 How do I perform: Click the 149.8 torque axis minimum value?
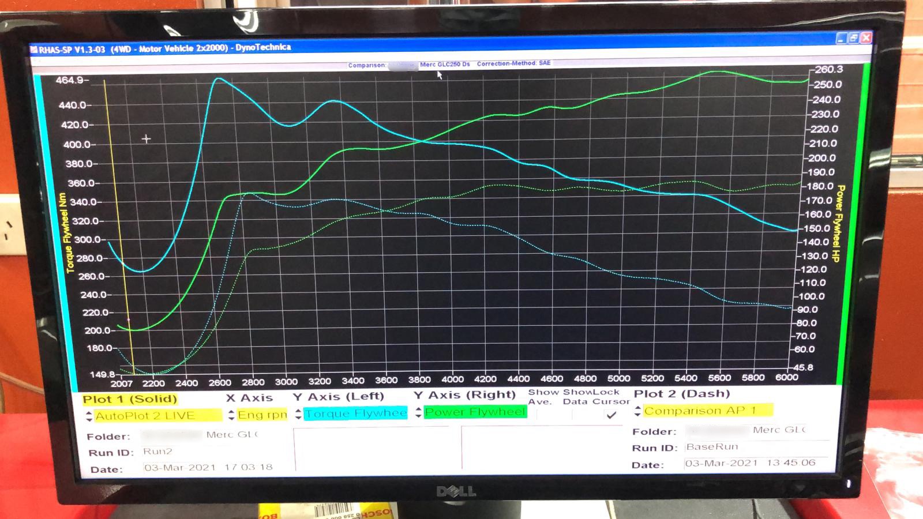[103, 374]
